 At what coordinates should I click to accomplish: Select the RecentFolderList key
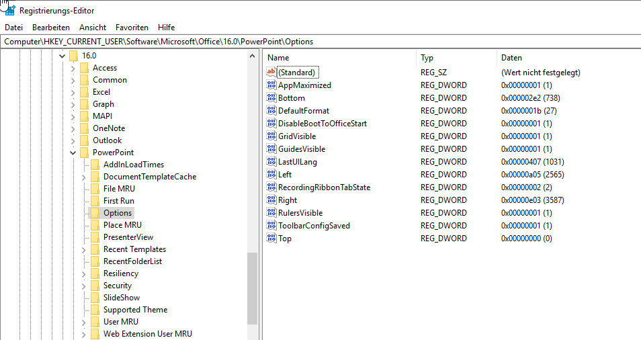tap(132, 261)
